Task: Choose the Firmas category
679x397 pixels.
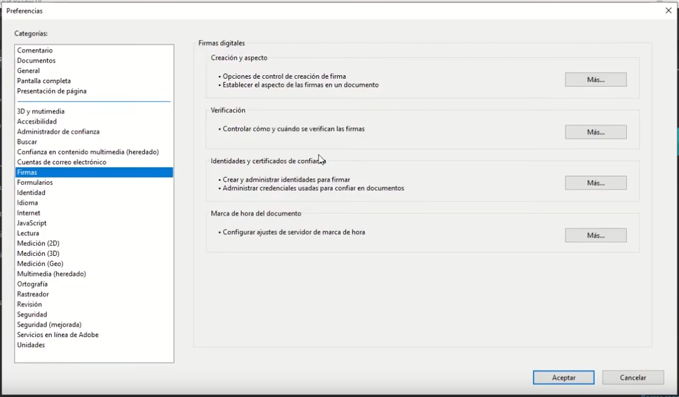Action: tap(27, 173)
